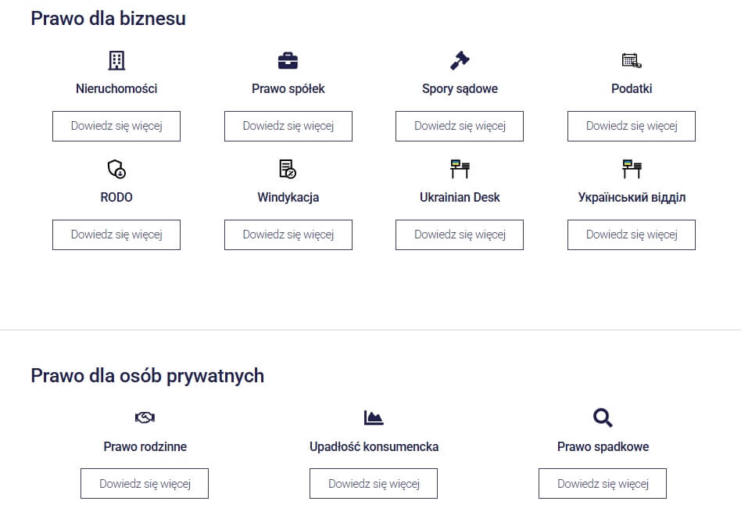Open Dowiedz się więcej under Podatki

coord(632,126)
